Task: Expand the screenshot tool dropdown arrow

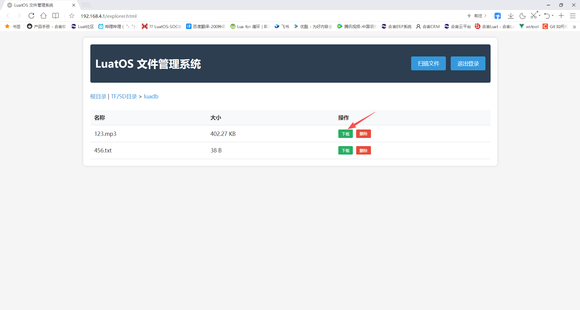Action: point(540,16)
